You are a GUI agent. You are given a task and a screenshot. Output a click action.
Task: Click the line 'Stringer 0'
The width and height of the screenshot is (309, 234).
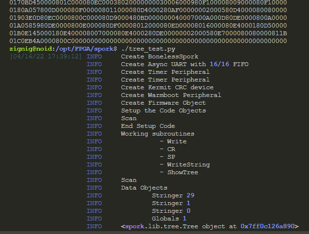pos(171,211)
